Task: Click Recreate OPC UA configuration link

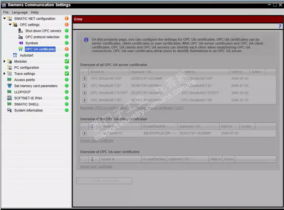Action: 104,108
